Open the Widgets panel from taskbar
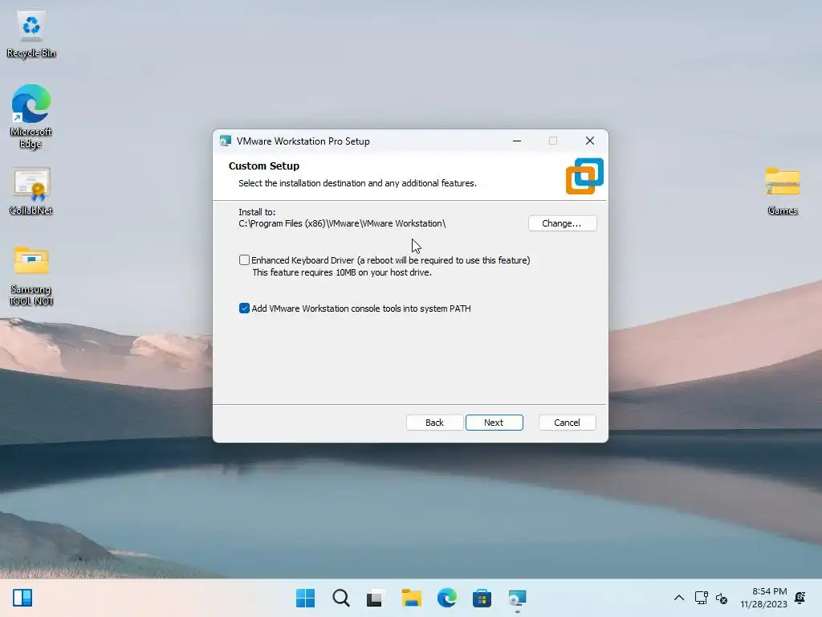Screen dimensions: 822x617 tap(22, 598)
